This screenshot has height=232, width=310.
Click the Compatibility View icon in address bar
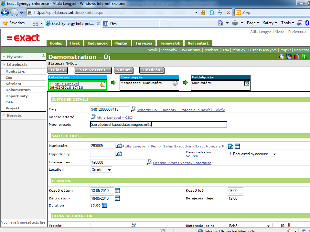pyautogui.click(x=212, y=13)
